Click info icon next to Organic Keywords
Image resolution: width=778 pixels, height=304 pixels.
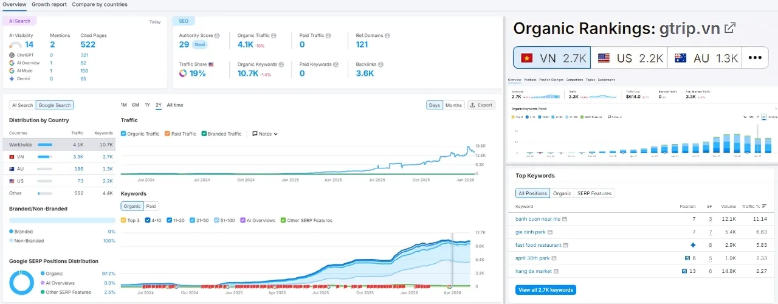[281, 64]
